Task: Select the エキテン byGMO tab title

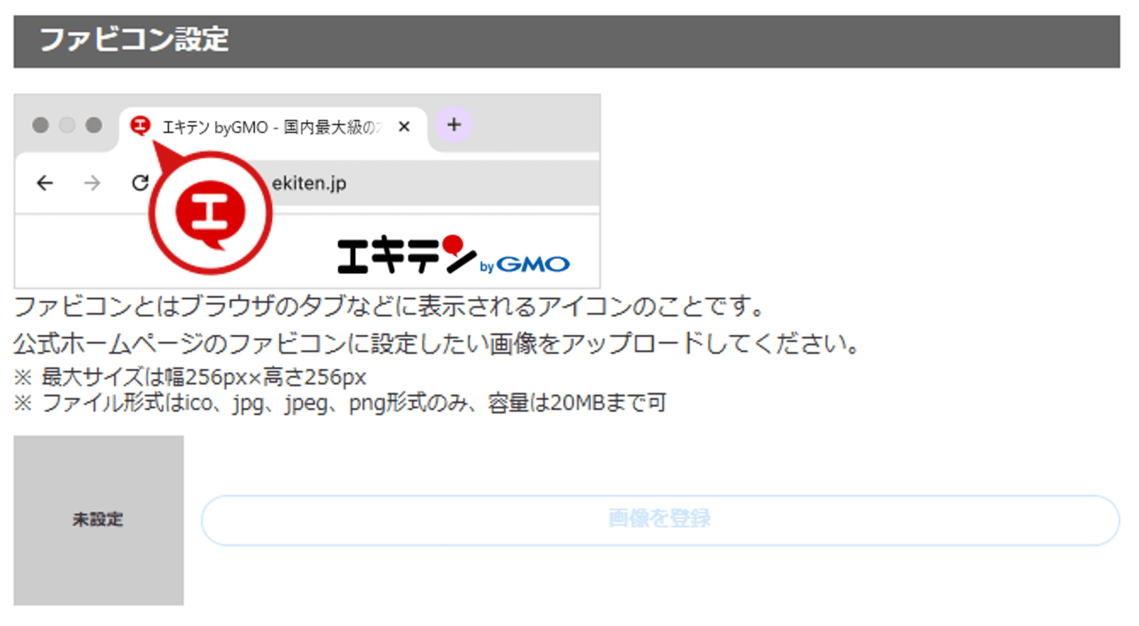Action: click(271, 127)
